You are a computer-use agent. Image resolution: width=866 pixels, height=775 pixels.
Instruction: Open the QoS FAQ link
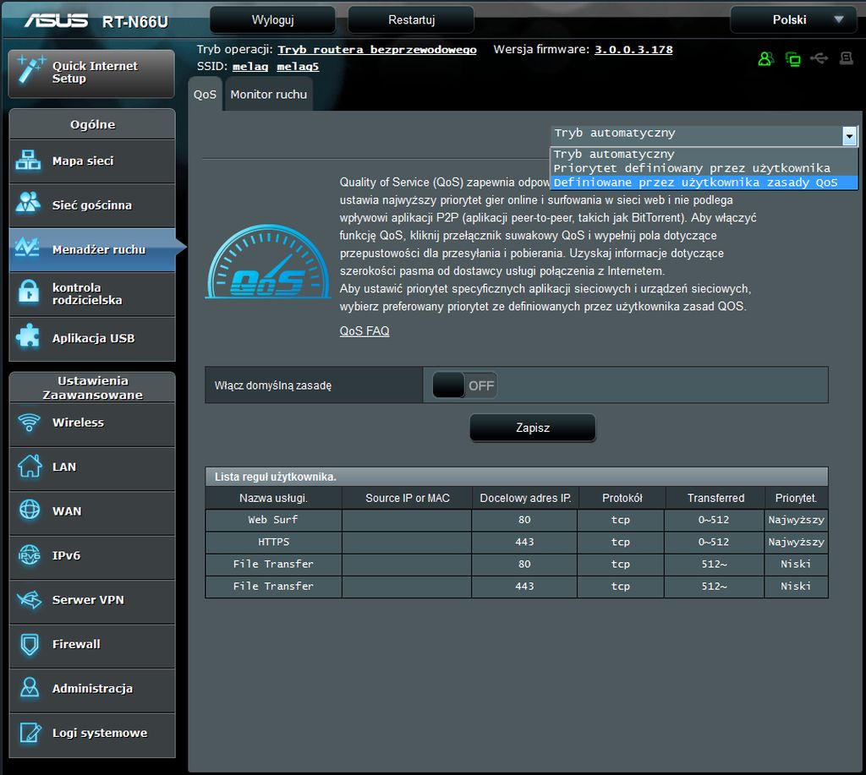364,330
